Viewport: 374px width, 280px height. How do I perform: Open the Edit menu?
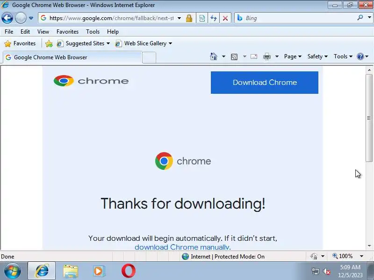tap(25, 32)
